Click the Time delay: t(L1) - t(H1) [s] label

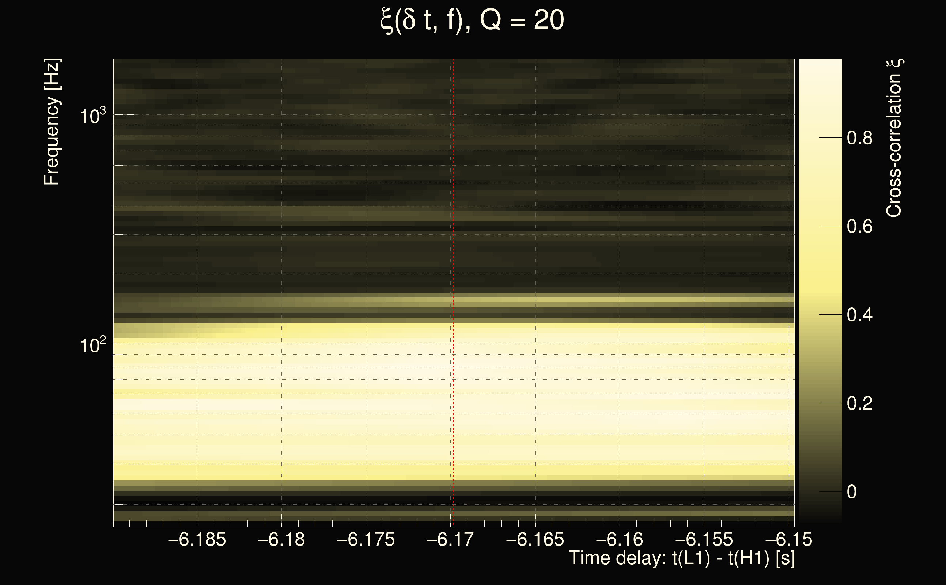coord(681,558)
